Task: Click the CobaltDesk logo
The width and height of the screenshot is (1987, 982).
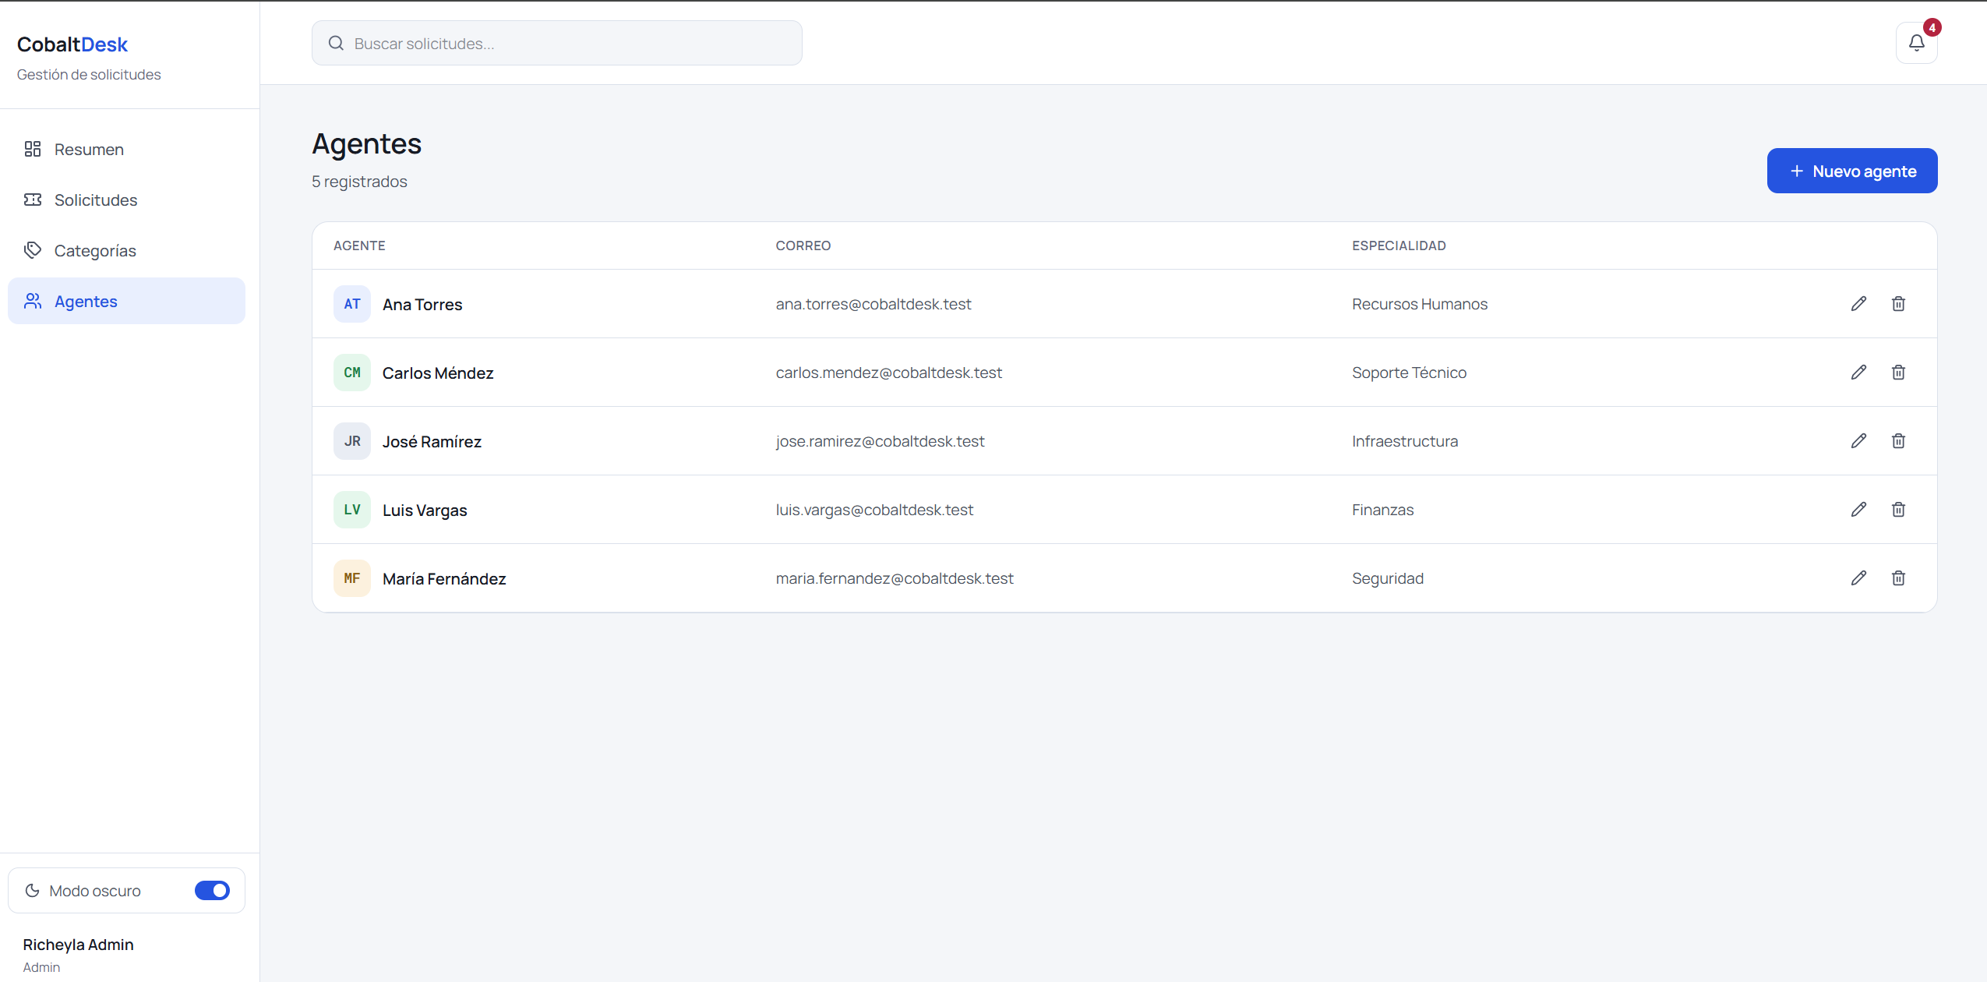Action: (72, 44)
